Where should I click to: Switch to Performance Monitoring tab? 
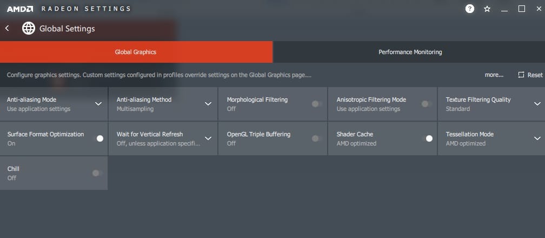[410, 52]
